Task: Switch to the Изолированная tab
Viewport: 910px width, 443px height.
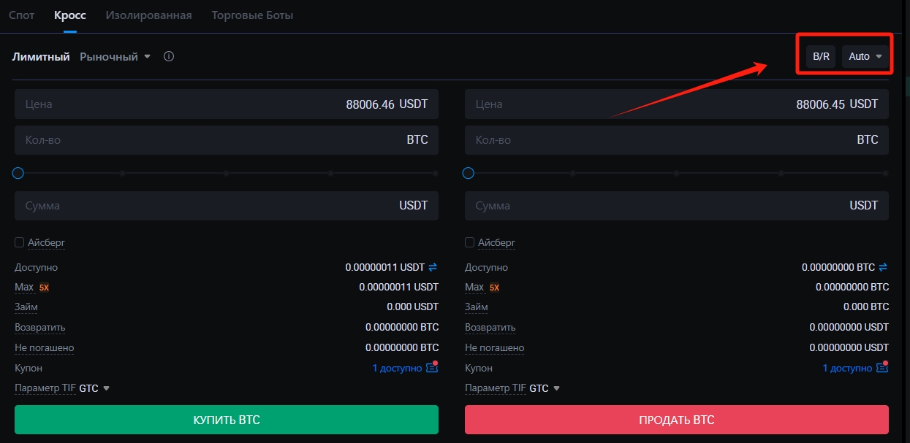Action: click(148, 15)
